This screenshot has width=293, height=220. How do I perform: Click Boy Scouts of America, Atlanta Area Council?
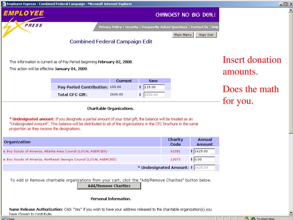pyautogui.click(x=57, y=151)
